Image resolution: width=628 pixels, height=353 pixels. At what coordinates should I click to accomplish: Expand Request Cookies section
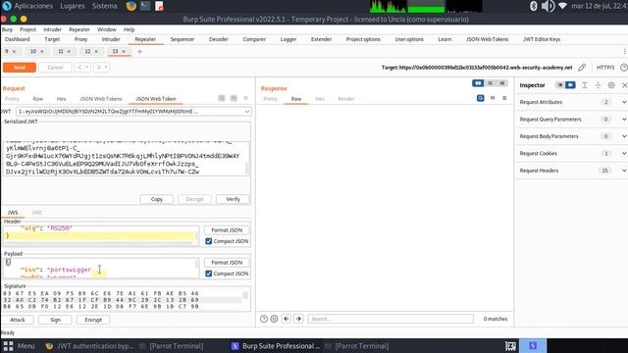(x=624, y=153)
